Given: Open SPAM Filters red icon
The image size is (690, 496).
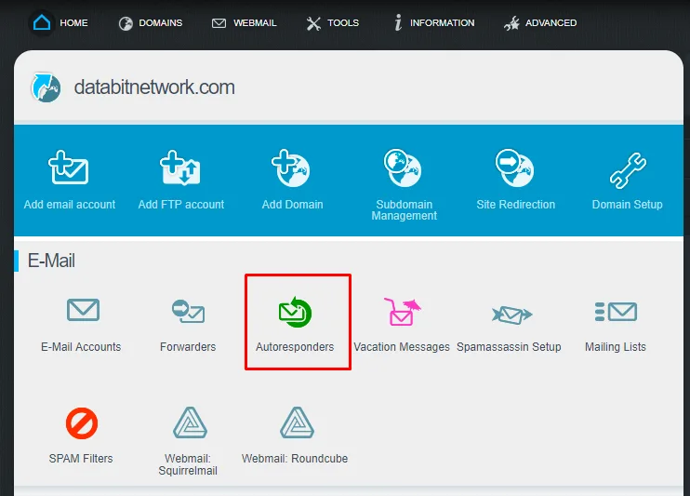Looking at the screenshot, I should 82,424.
